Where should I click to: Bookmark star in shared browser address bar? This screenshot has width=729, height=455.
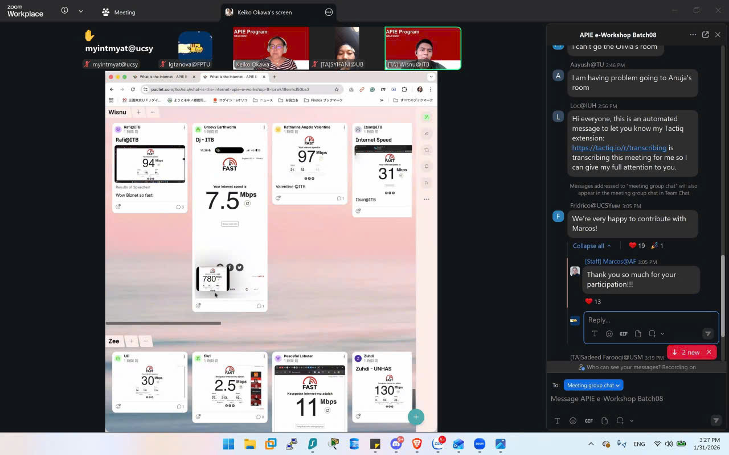coord(337,89)
